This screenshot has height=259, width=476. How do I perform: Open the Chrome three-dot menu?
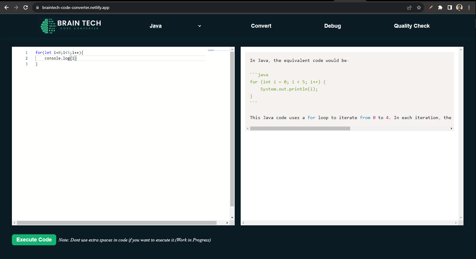pyautogui.click(x=469, y=7)
